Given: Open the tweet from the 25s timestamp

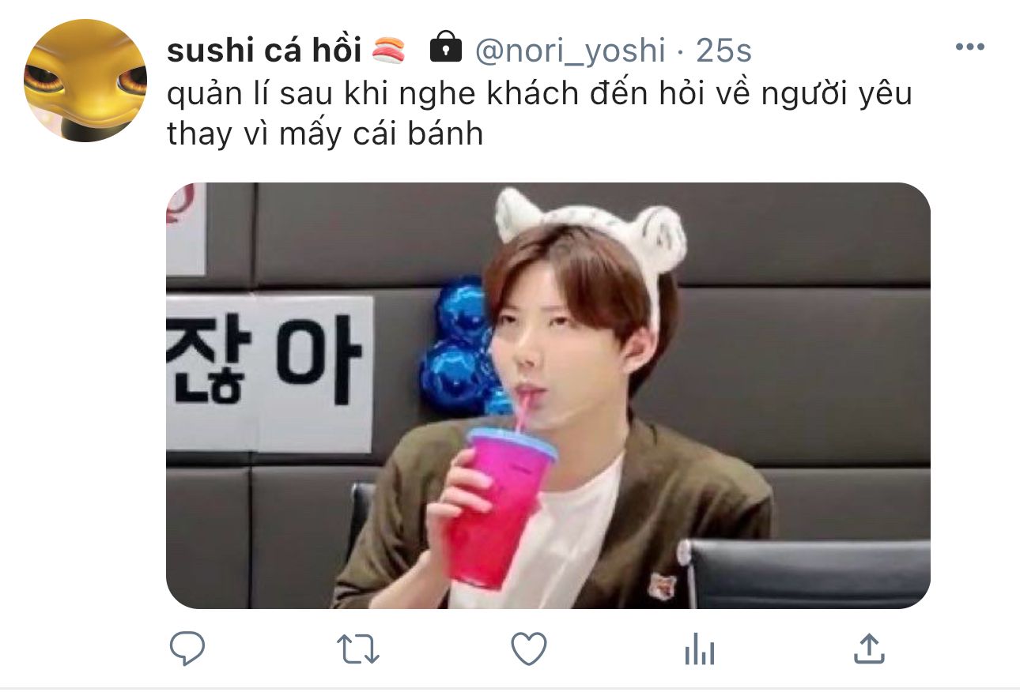Looking at the screenshot, I should click(x=723, y=51).
